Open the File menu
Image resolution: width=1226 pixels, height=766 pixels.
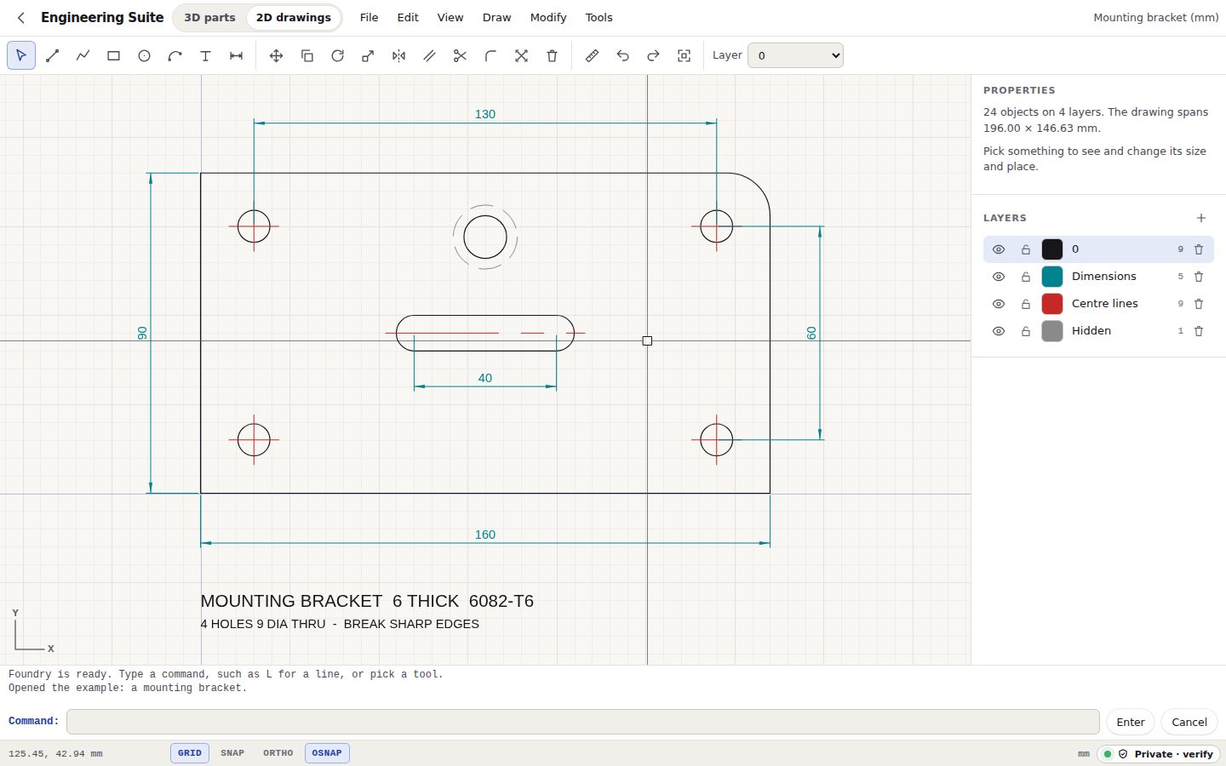coord(369,17)
